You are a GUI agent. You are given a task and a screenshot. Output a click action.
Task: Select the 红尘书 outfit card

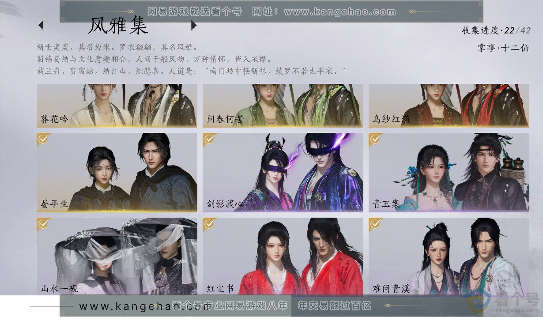click(283, 256)
